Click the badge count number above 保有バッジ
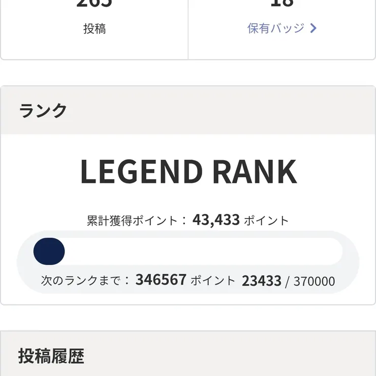 [282, 4]
